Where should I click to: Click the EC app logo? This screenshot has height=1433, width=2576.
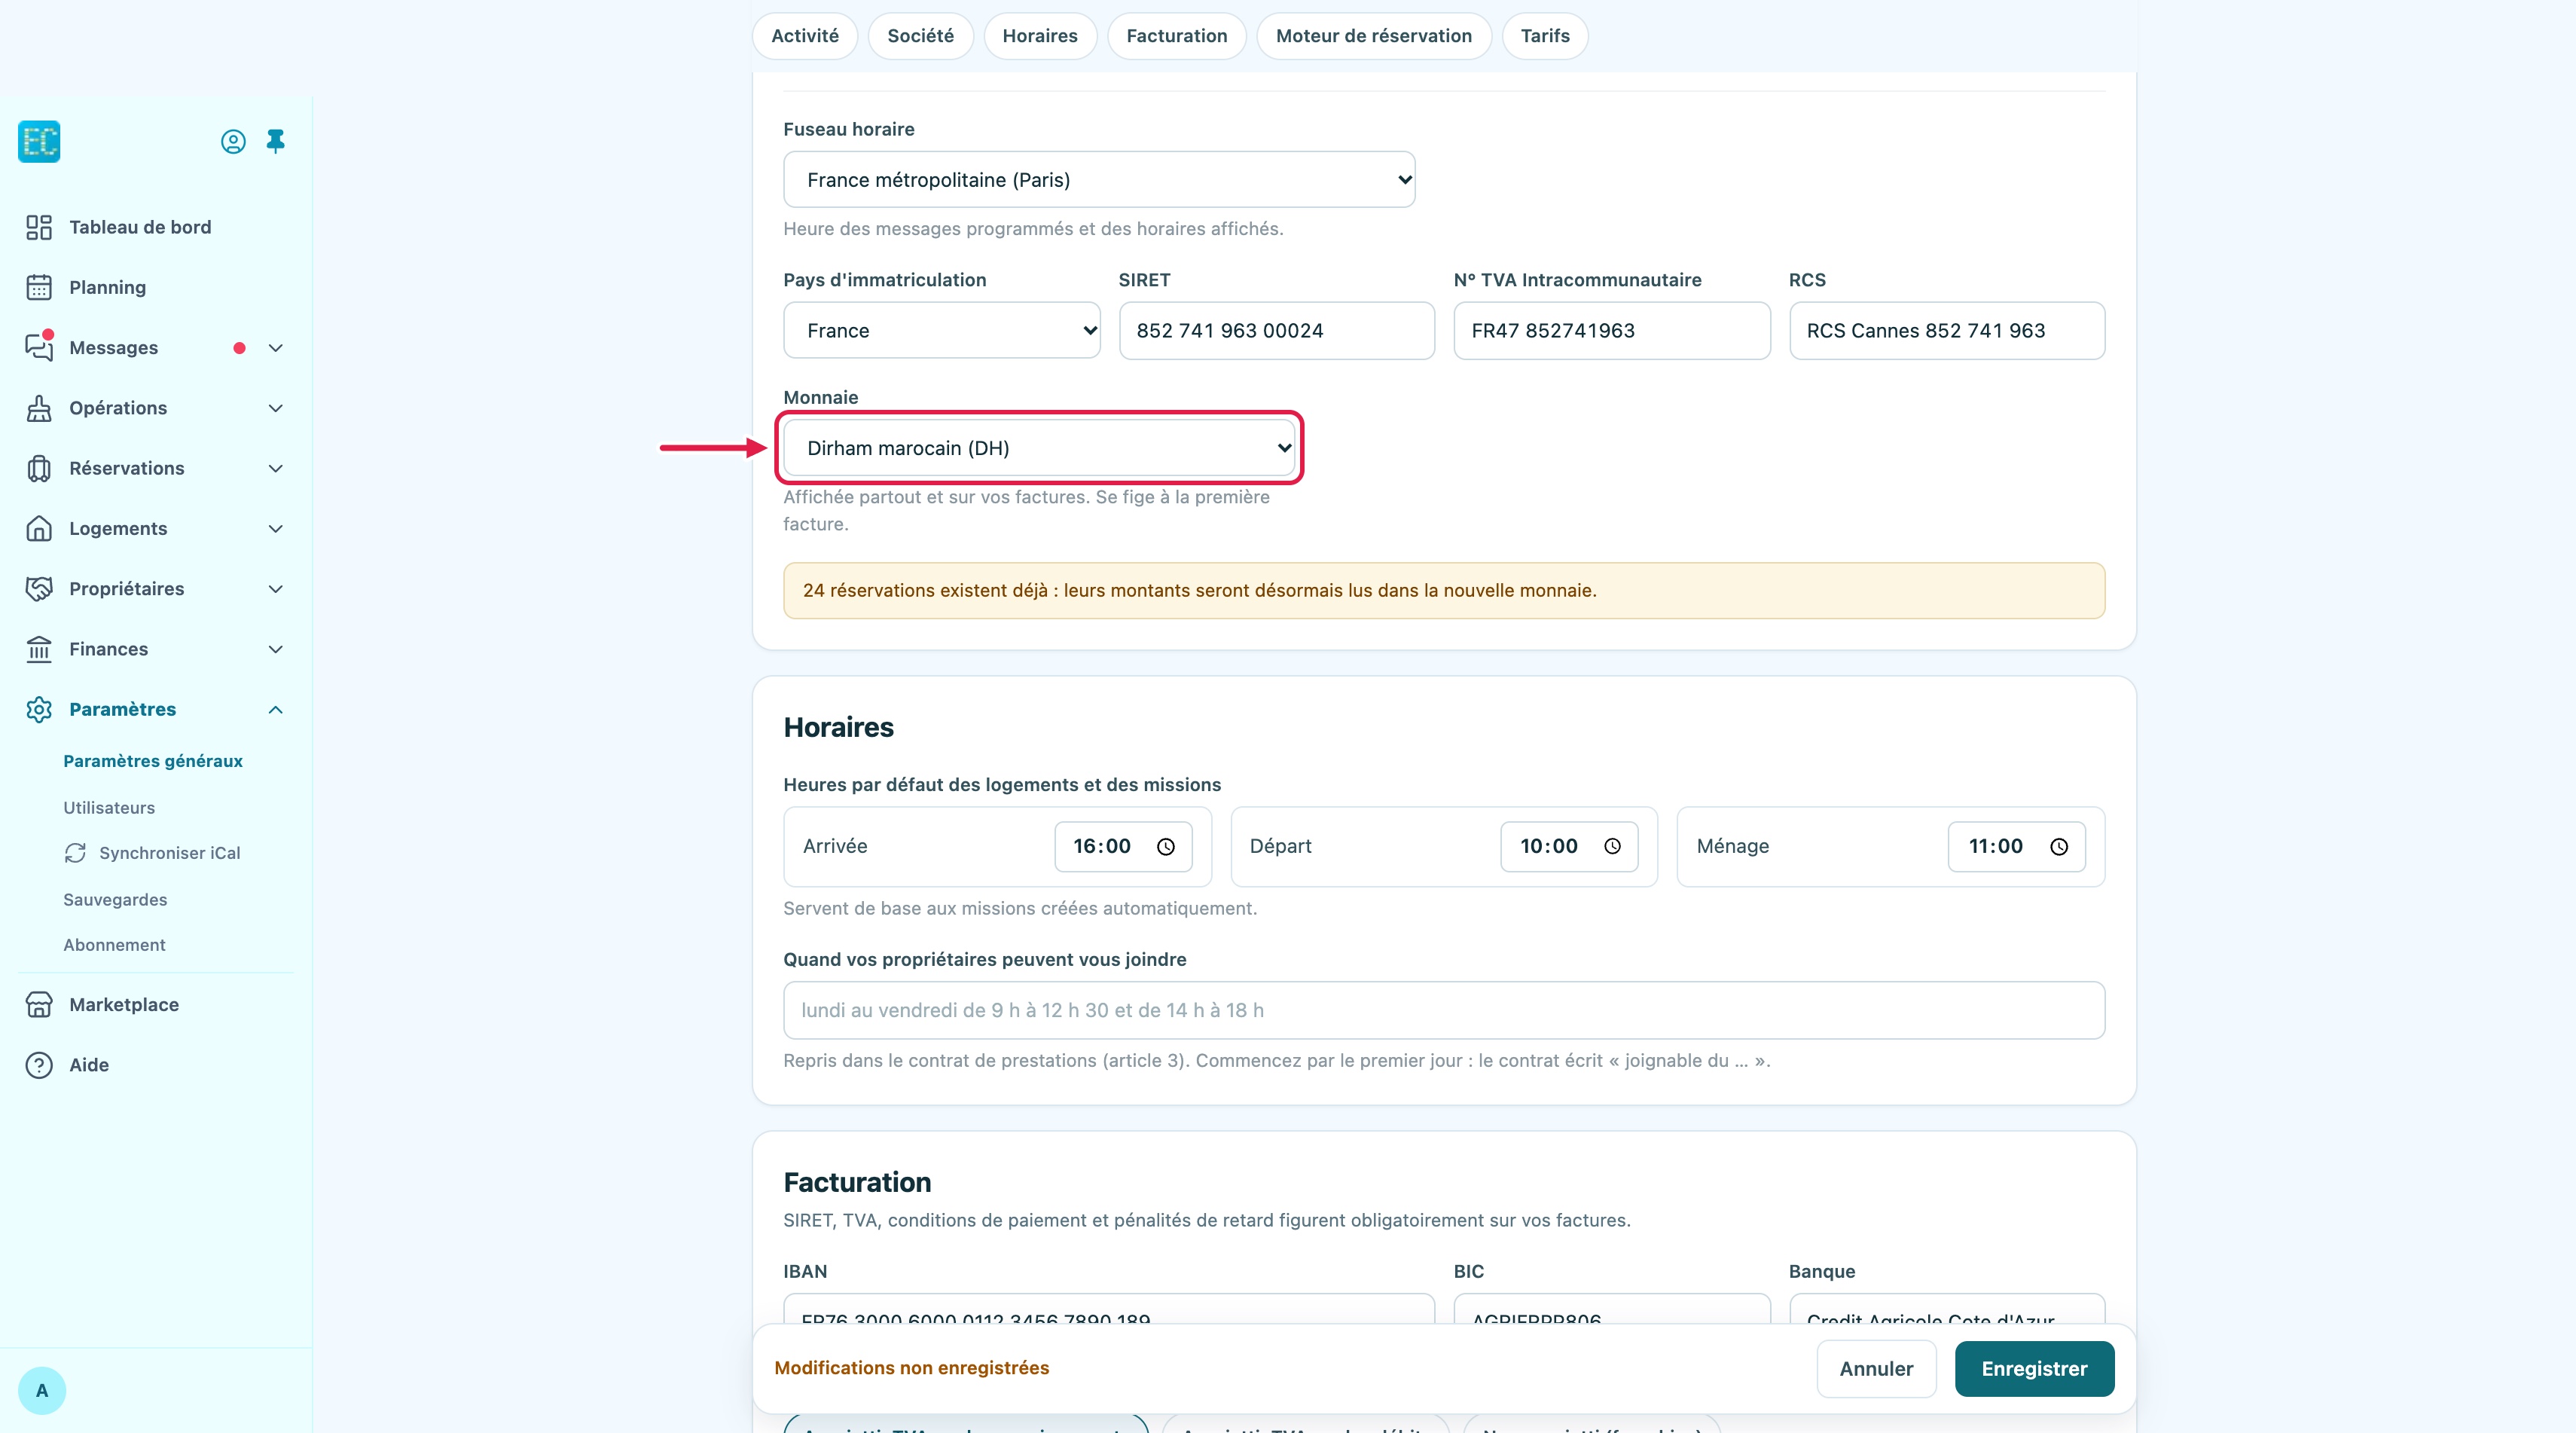point(39,141)
